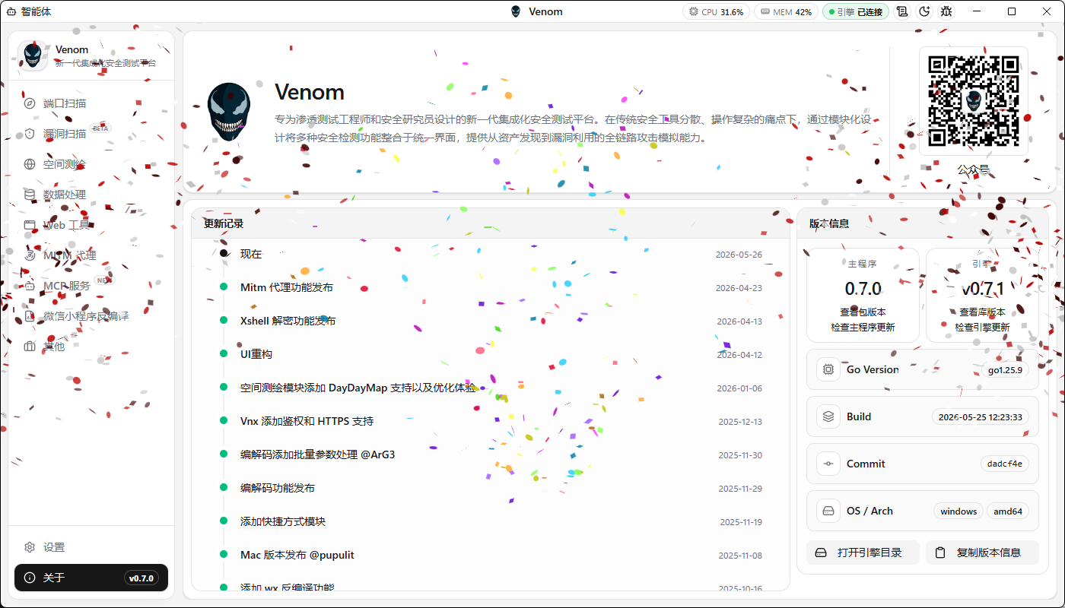This screenshot has width=1065, height=608.
Task: Click the radar icon beside MITM 代理
Action: pyautogui.click(x=30, y=255)
